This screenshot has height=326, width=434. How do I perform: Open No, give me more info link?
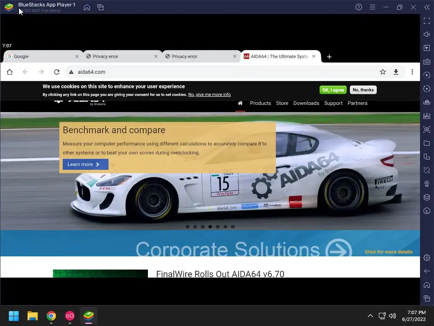209,95
